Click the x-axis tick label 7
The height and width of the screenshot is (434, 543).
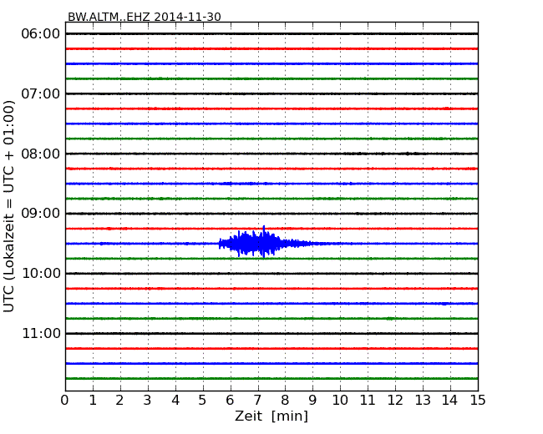pos(257,400)
